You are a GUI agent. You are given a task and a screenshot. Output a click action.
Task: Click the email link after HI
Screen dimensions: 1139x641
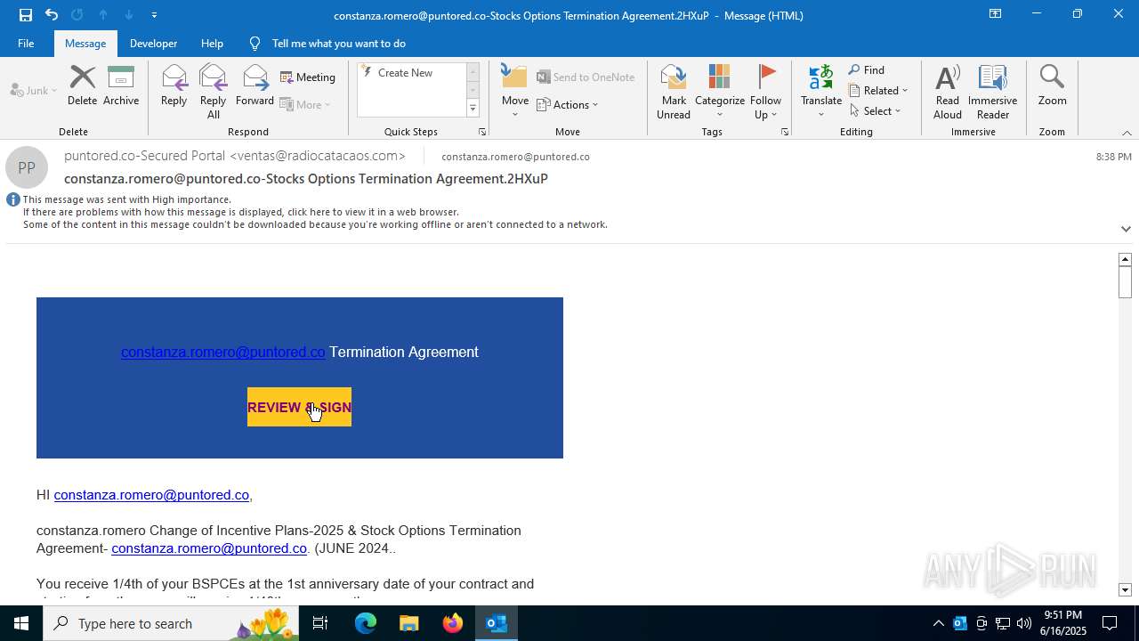[x=151, y=495]
